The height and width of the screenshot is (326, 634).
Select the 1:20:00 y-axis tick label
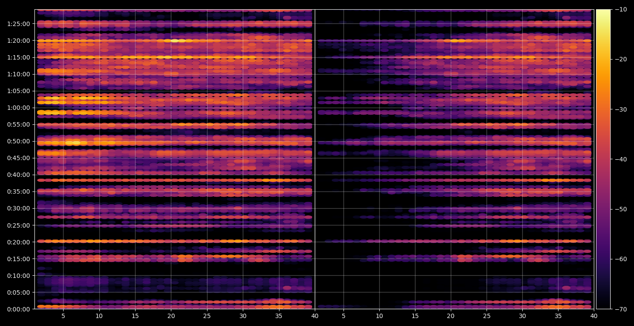[19, 41]
